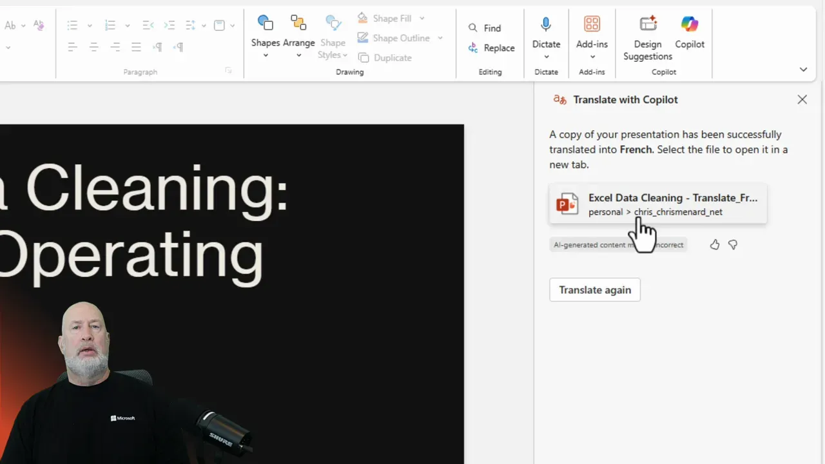The image size is (825, 464).
Task: Open the translated file Excel Data Cleaning - Translate_Fr
Action: point(657,204)
